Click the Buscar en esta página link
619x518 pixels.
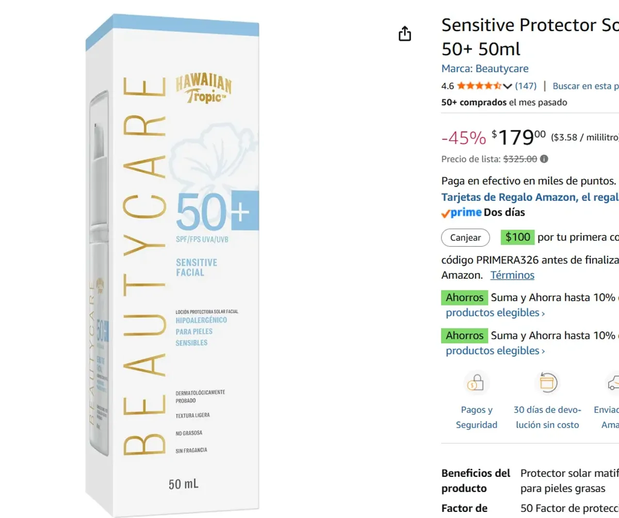click(585, 86)
